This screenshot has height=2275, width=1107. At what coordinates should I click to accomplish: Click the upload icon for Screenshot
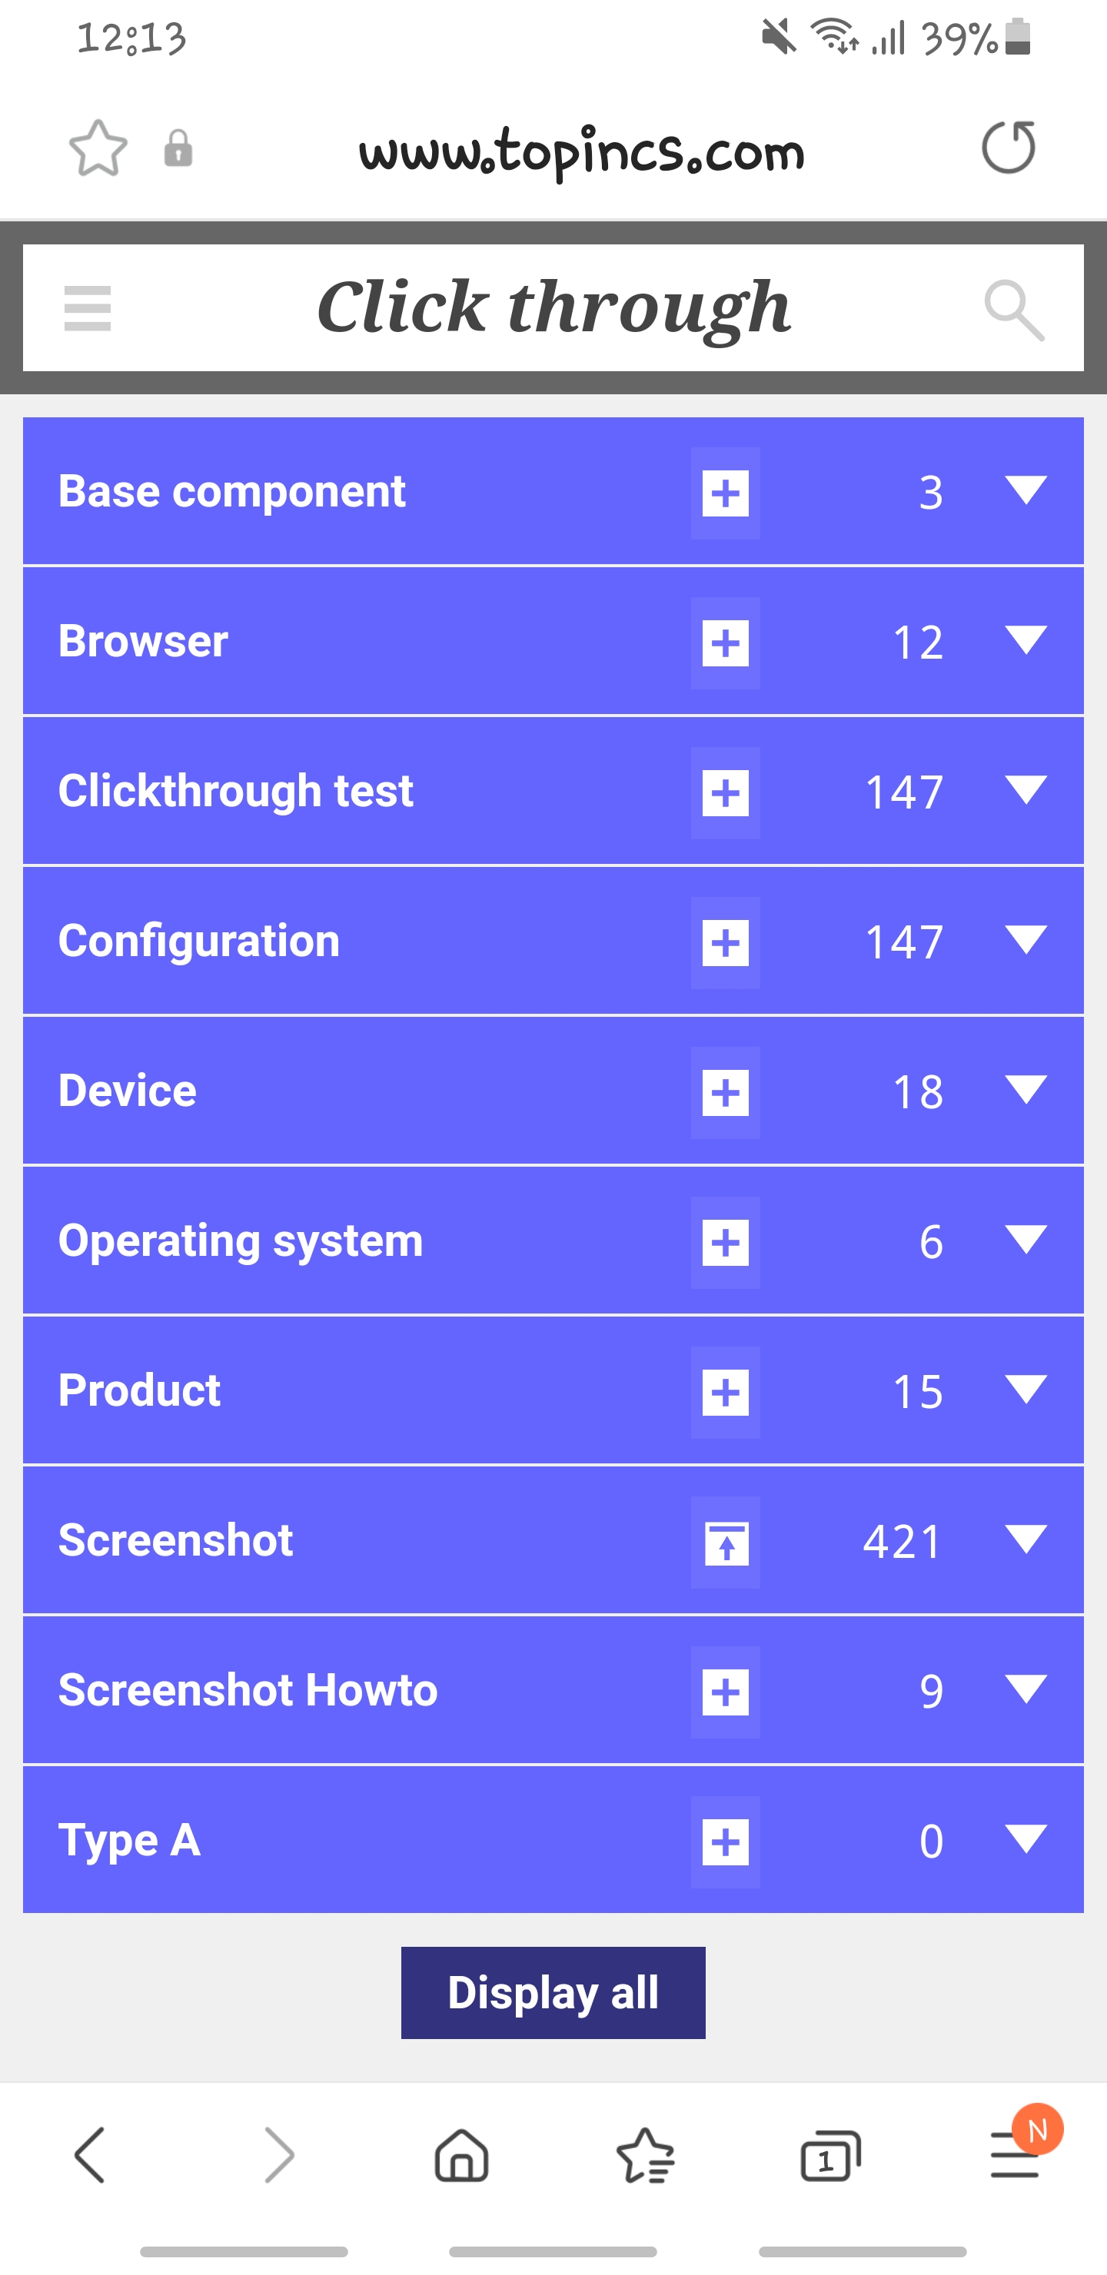click(x=726, y=1542)
